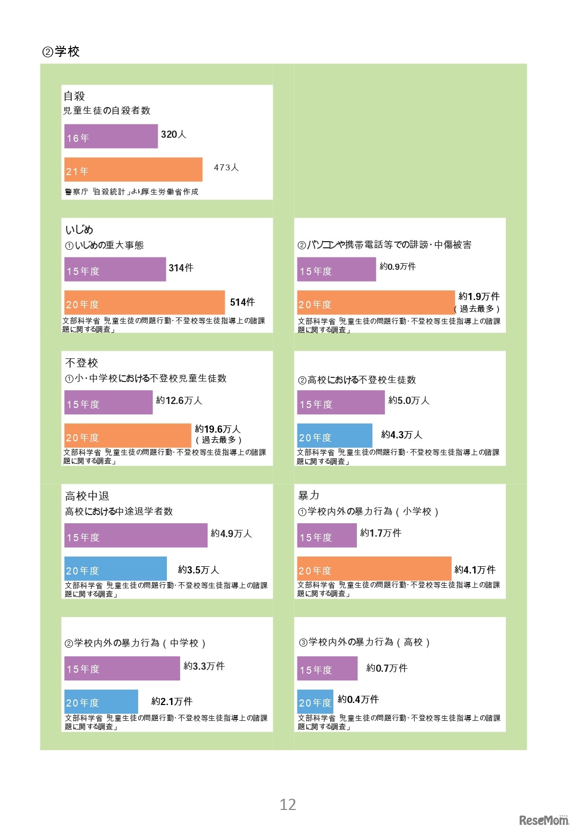This screenshot has width=576, height=832.
Task: Click the orange bar beside 約4.1万件
Action: pos(374,569)
